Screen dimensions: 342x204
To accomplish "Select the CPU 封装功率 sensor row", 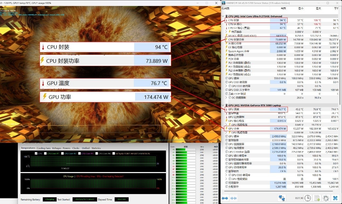I will [x=248, y=40].
